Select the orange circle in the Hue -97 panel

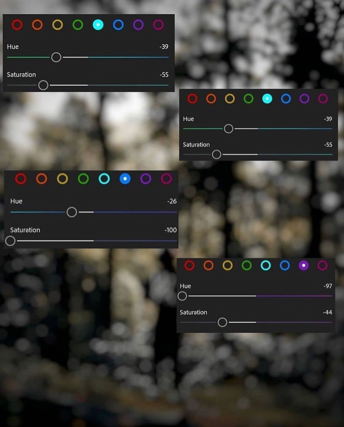point(209,265)
